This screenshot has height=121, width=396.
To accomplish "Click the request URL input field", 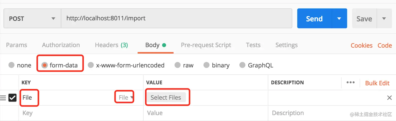I will pos(176,18).
